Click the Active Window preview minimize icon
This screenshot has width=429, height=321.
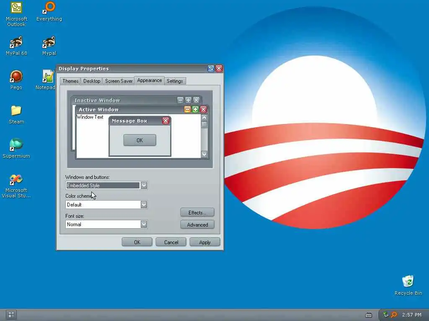point(187,110)
